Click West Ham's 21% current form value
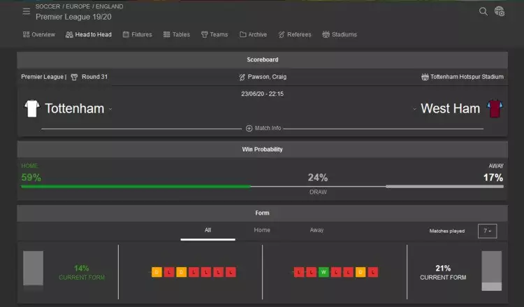The height and width of the screenshot is (307, 524). point(443,269)
